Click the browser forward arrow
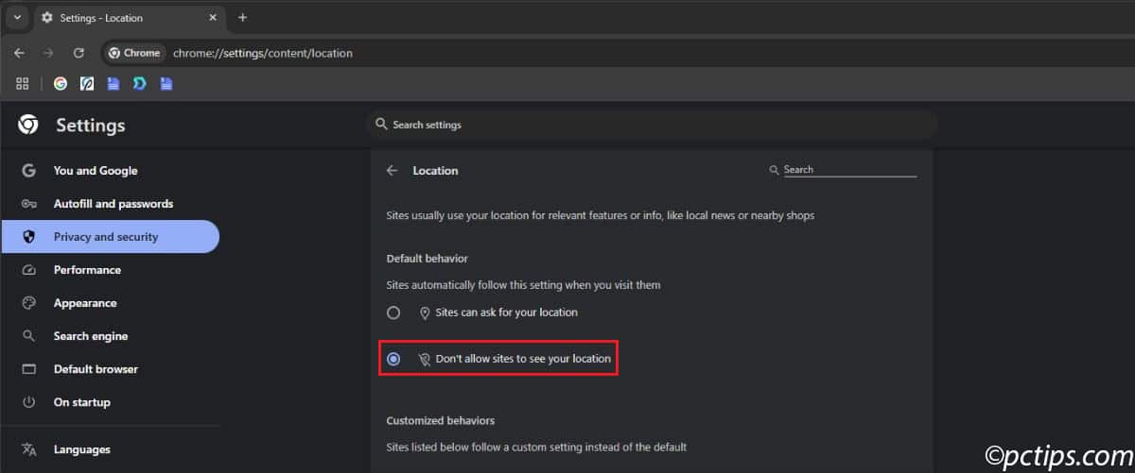The width and height of the screenshot is (1135, 473). [48, 53]
